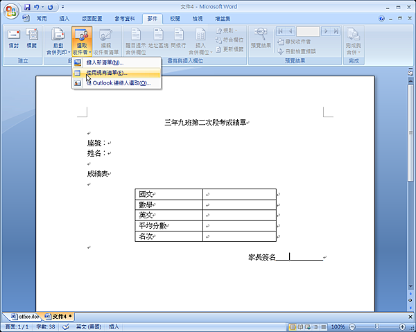Image resolution: width=416 pixels, height=332 pixels.
Task: Close the document tab bar with X
Action: click(x=410, y=317)
